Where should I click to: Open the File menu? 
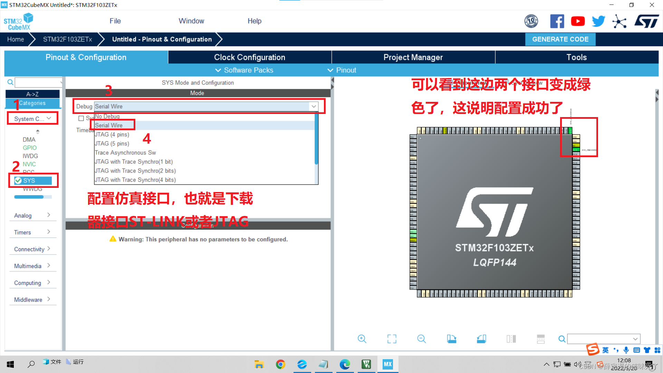115,21
